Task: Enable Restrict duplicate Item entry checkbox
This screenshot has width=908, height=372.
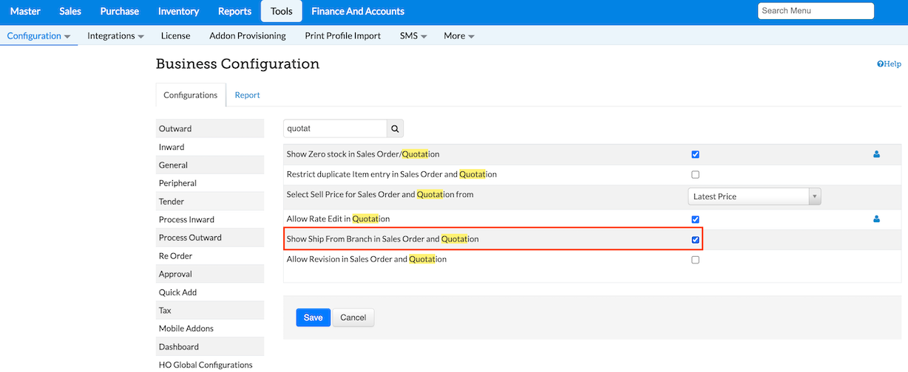Action: point(695,175)
